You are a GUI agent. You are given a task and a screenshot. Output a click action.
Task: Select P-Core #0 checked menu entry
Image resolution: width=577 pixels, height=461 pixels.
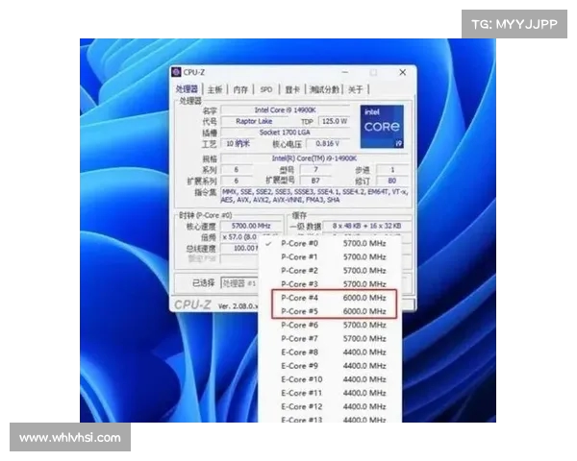[x=329, y=243]
